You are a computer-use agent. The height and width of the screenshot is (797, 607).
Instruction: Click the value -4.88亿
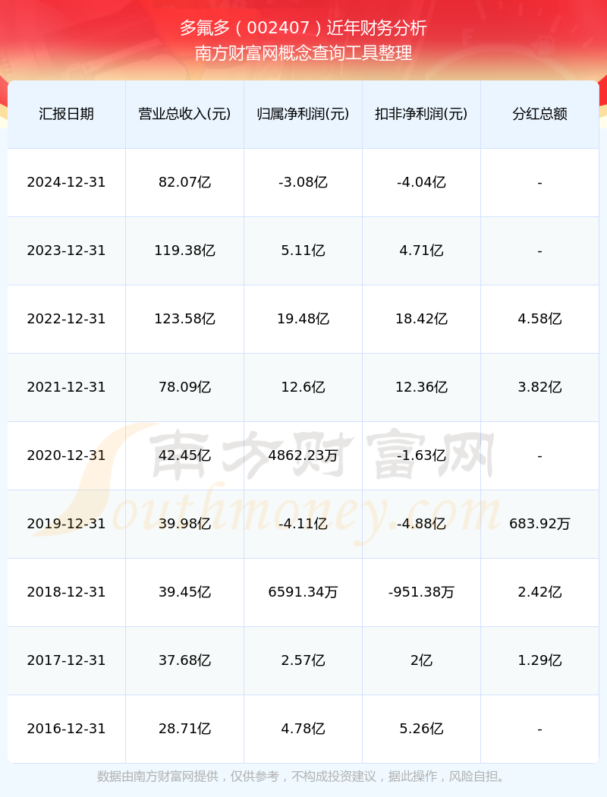pyautogui.click(x=422, y=524)
